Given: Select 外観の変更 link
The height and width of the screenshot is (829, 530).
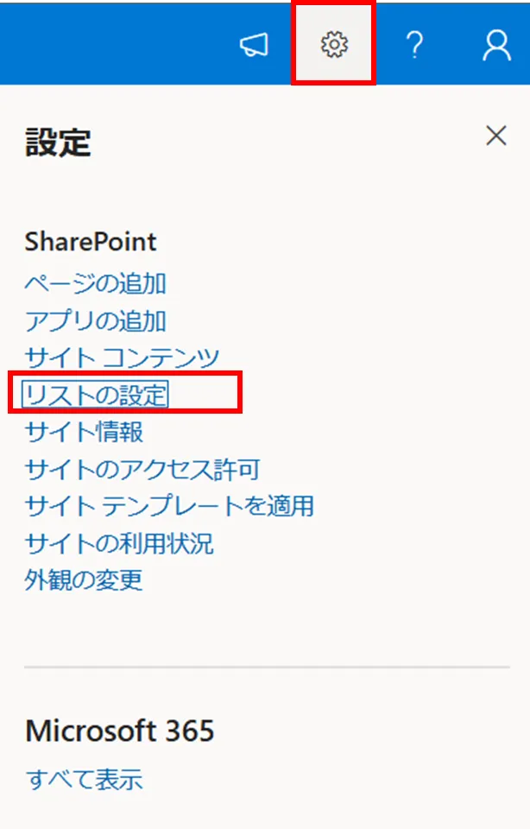Looking at the screenshot, I should [84, 579].
